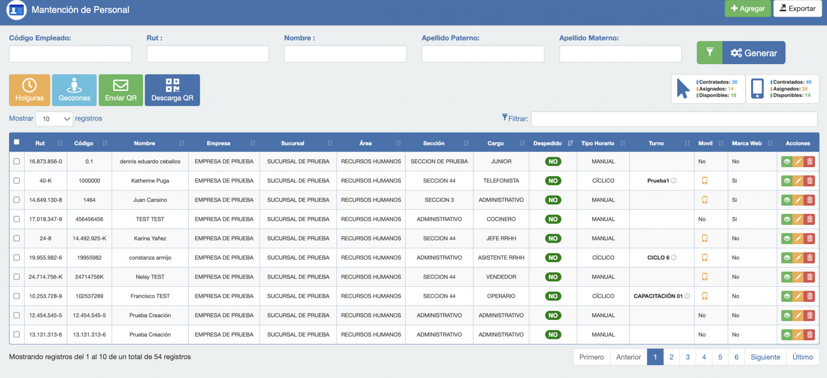View details eye icon for Katherine Puga
Image resolution: width=827 pixels, height=378 pixels.
click(787, 181)
